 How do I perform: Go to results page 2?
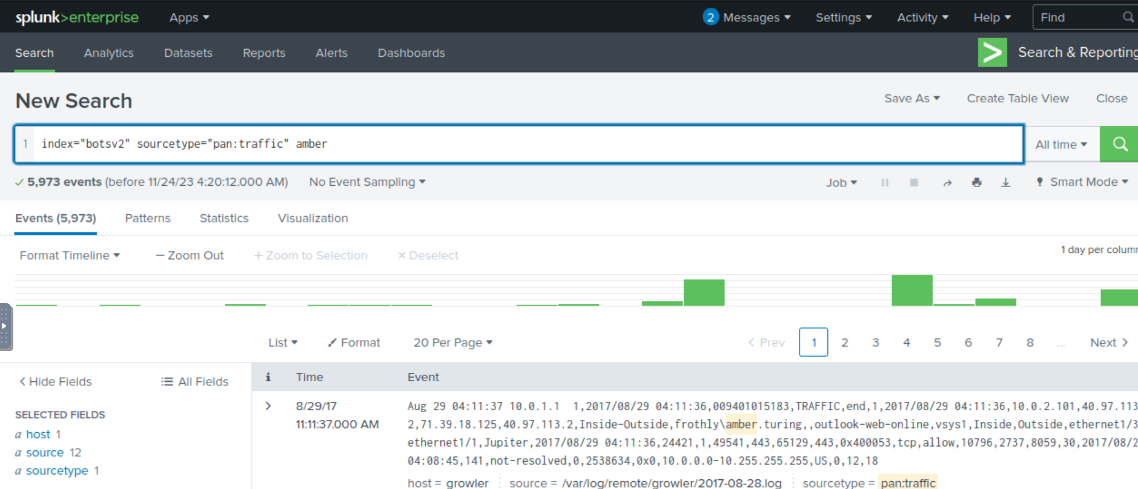[x=844, y=343]
